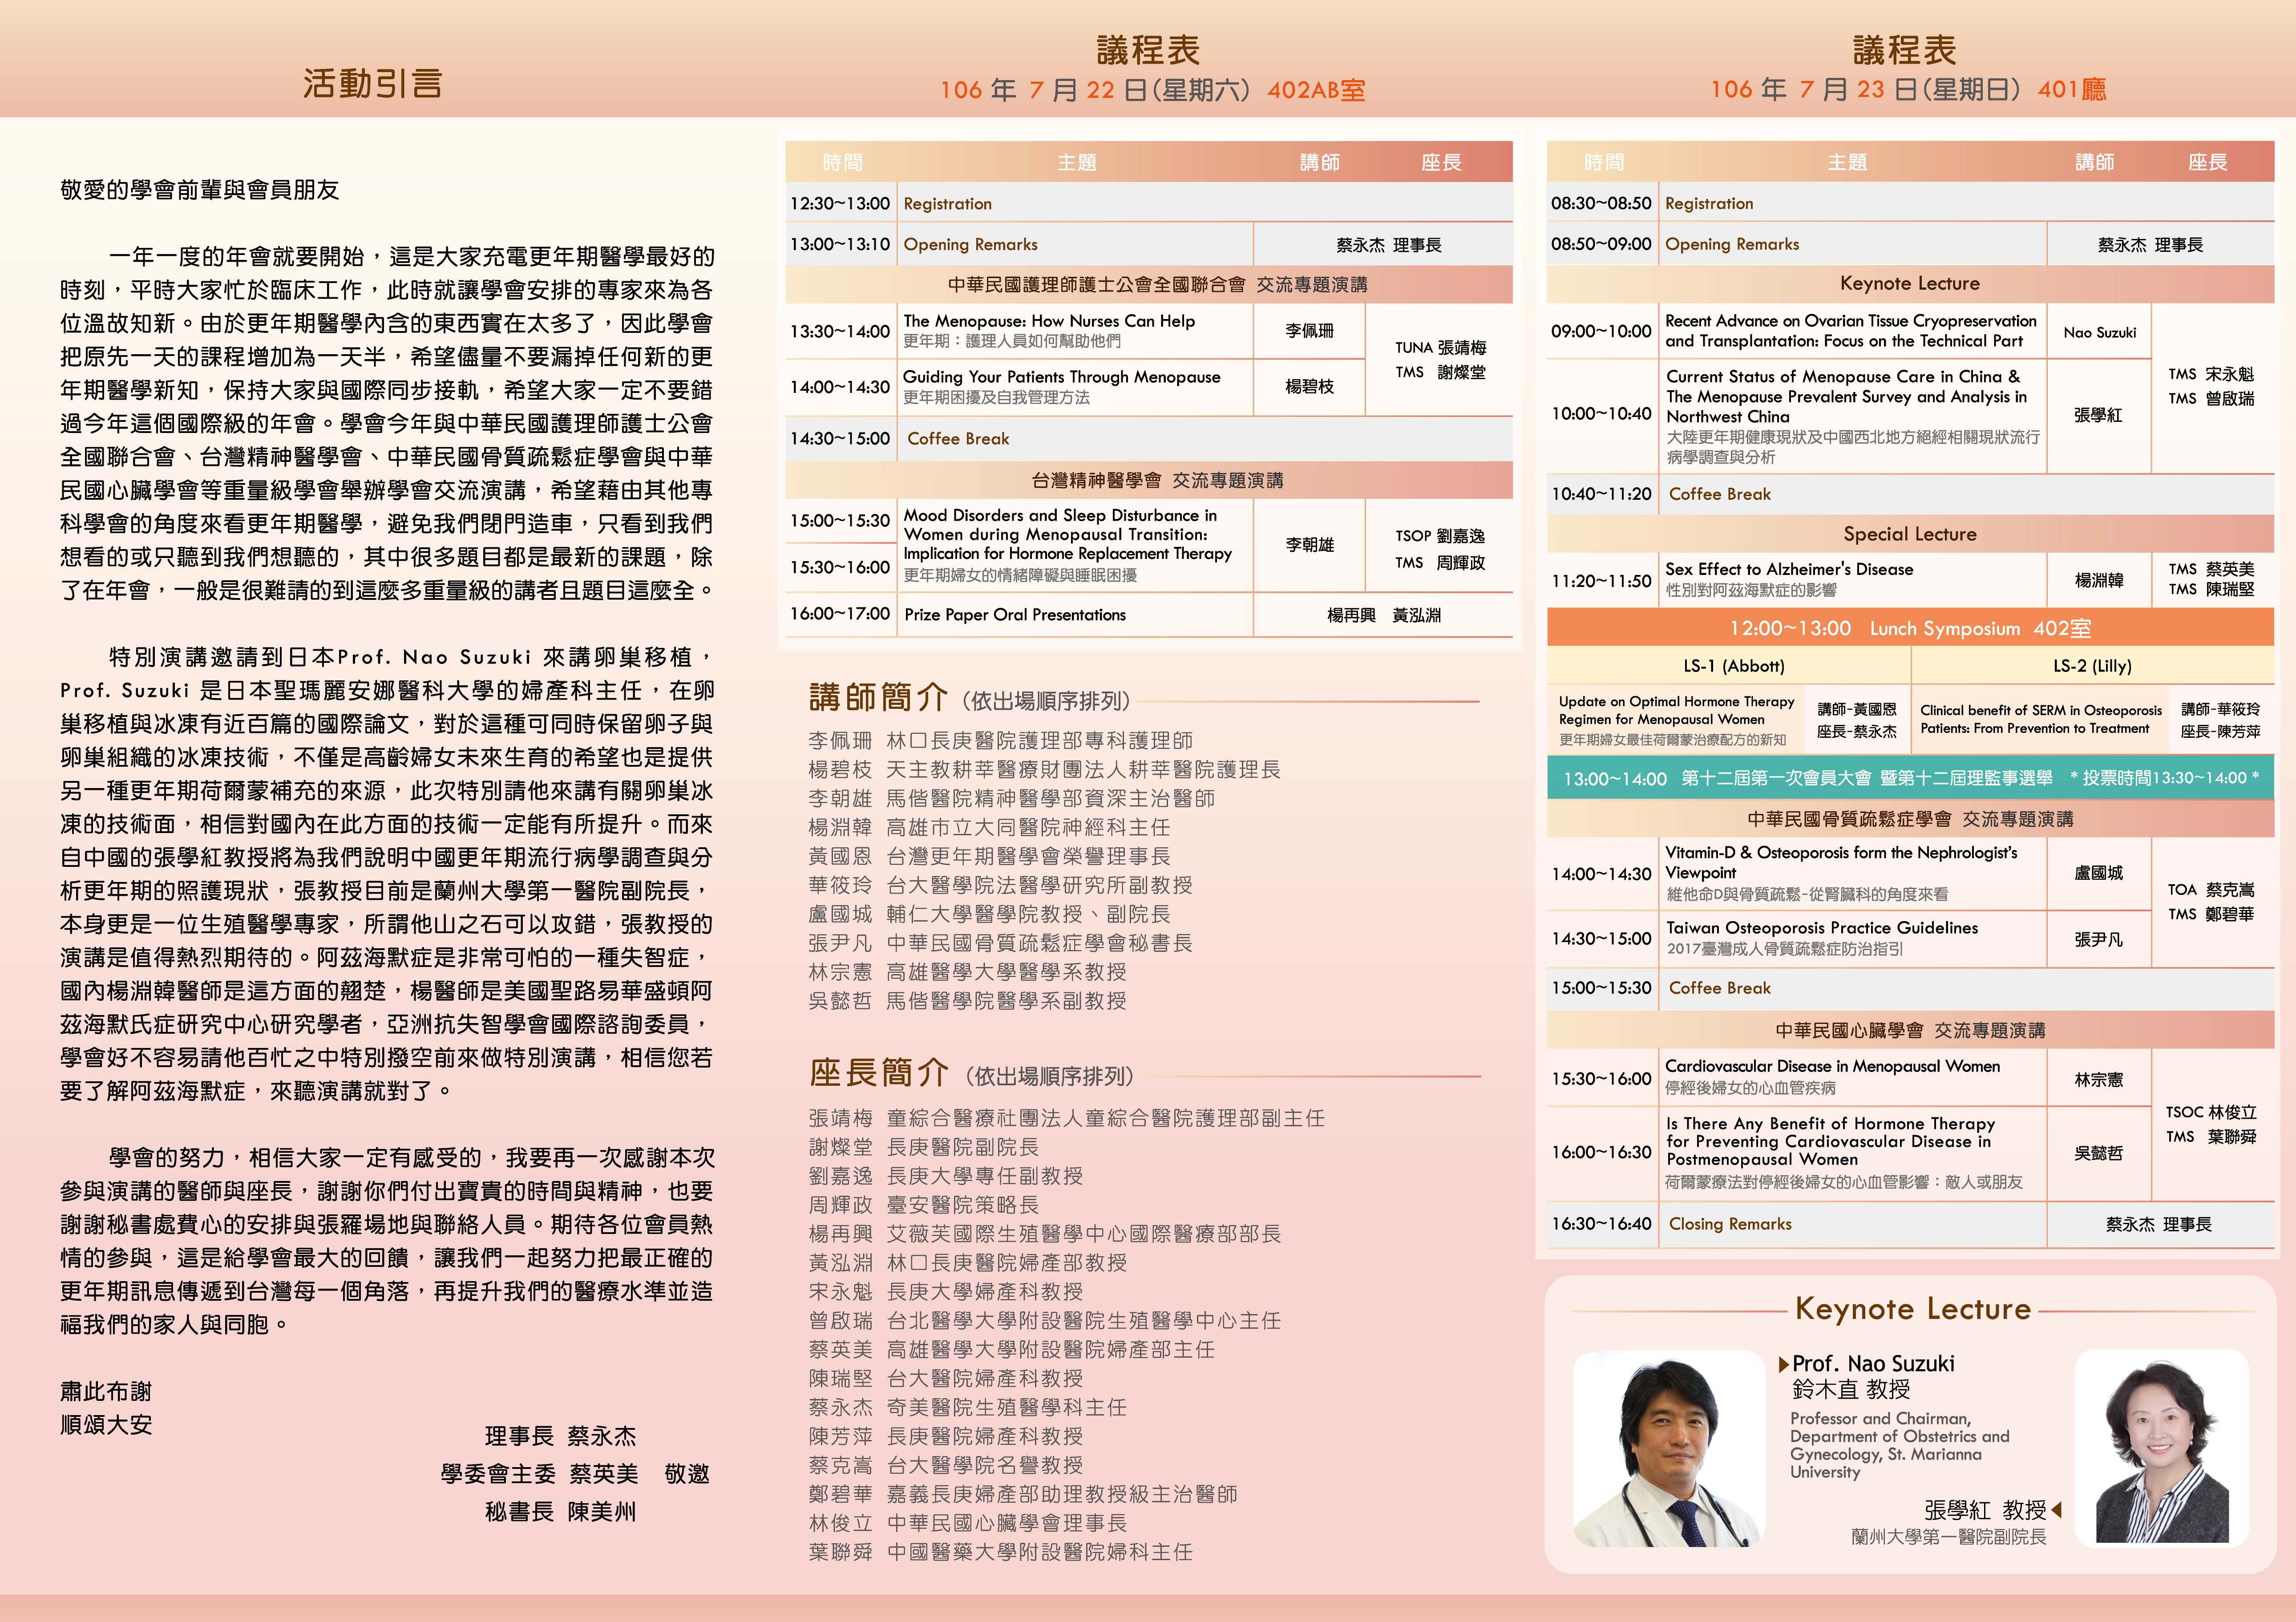Viewport: 2296px width, 1622px height.
Task: Click the signature line 理事長 蔡永杰
Action: (561, 1437)
